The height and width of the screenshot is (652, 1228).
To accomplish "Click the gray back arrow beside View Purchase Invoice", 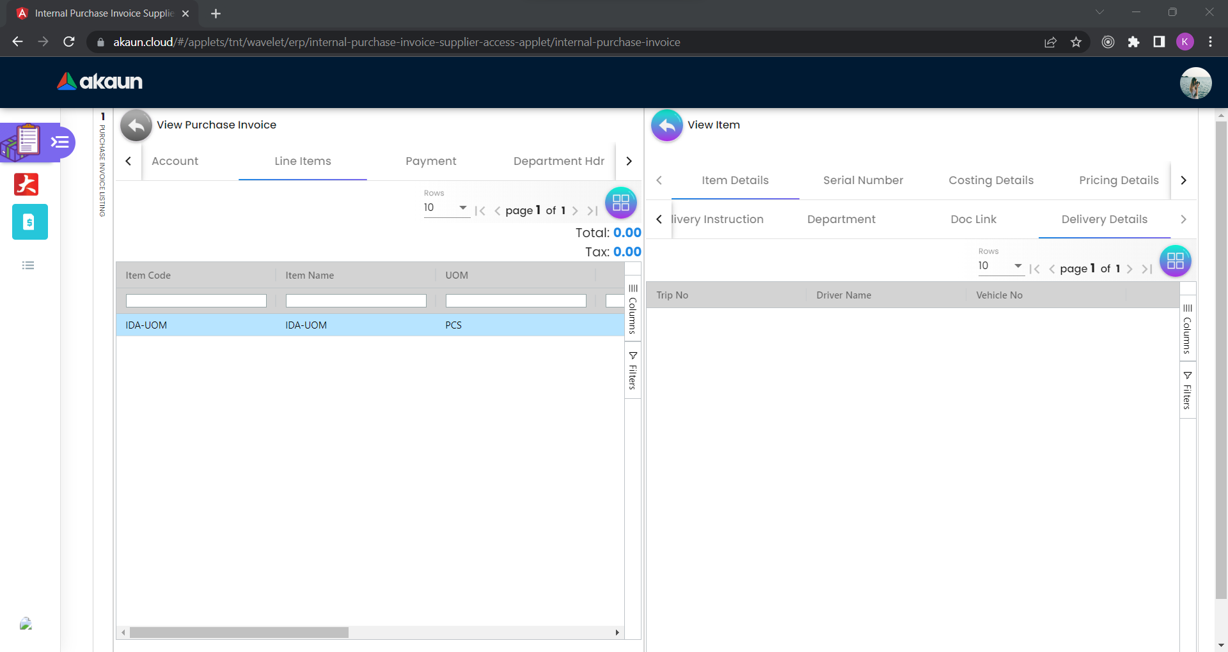I will click(136, 125).
